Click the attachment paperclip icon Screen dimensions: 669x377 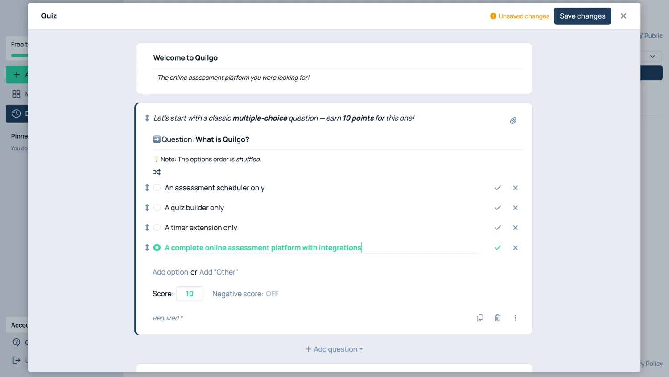click(x=513, y=120)
